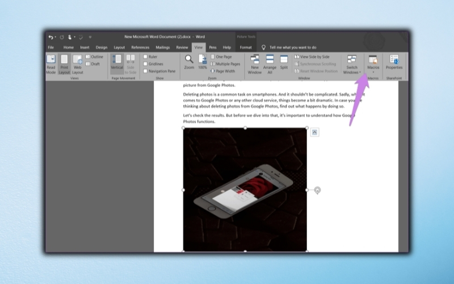The height and width of the screenshot is (284, 454).
Task: Click the Tell me what you want field
Action: pos(293,48)
